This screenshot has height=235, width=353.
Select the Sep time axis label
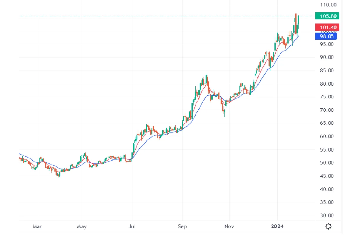pyautogui.click(x=182, y=226)
